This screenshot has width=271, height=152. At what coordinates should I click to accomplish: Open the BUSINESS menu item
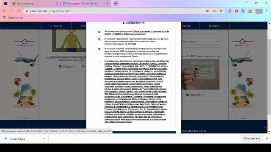point(215,26)
